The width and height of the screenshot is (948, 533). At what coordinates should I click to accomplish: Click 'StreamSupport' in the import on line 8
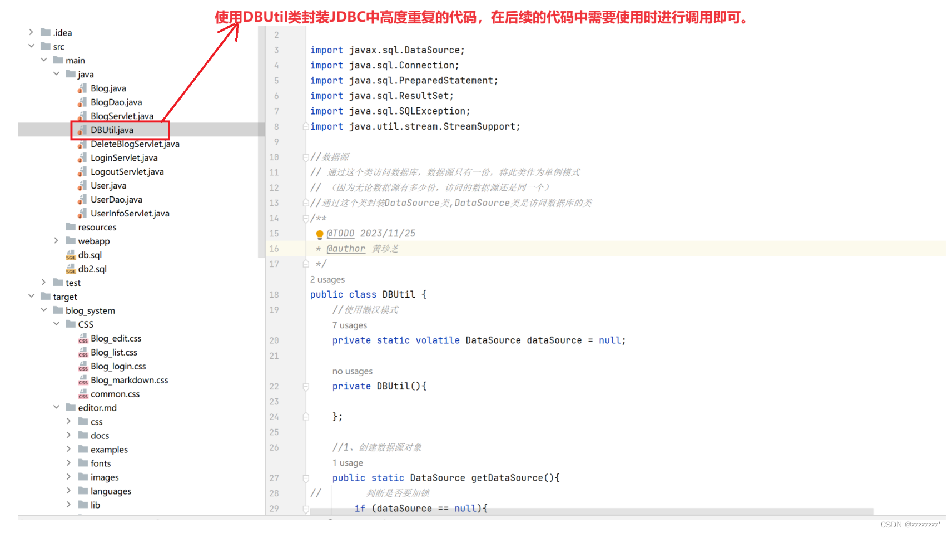pos(479,127)
